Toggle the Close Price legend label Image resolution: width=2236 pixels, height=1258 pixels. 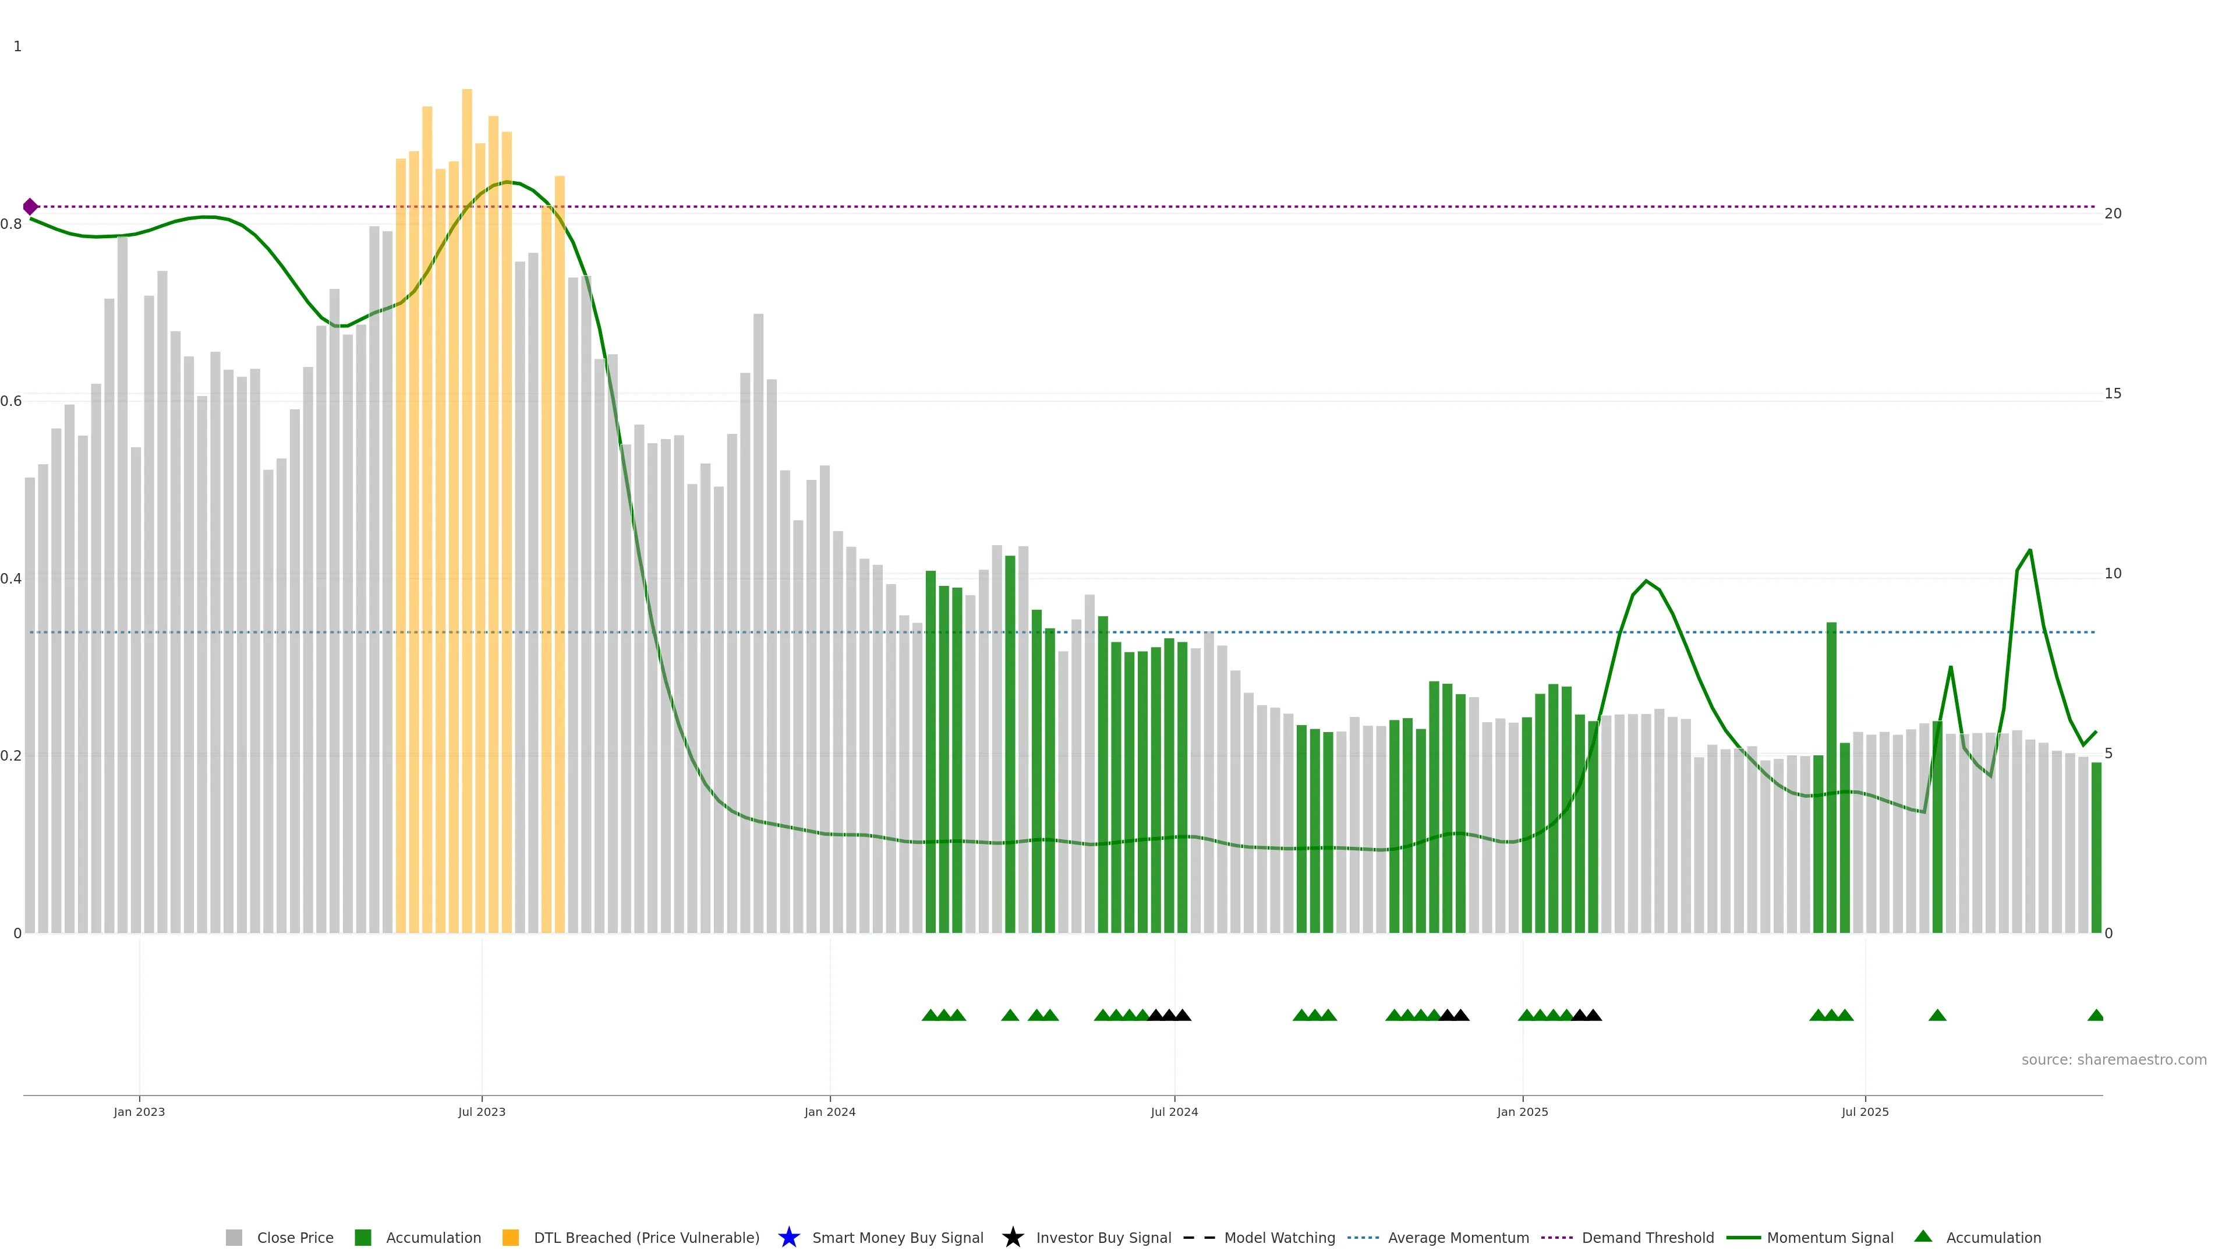point(295,1237)
